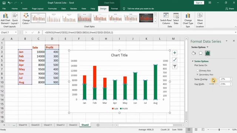Apply the dark chart style thumbnail
Image resolution: width=237 pixels, height=133 pixels.
point(146,18)
